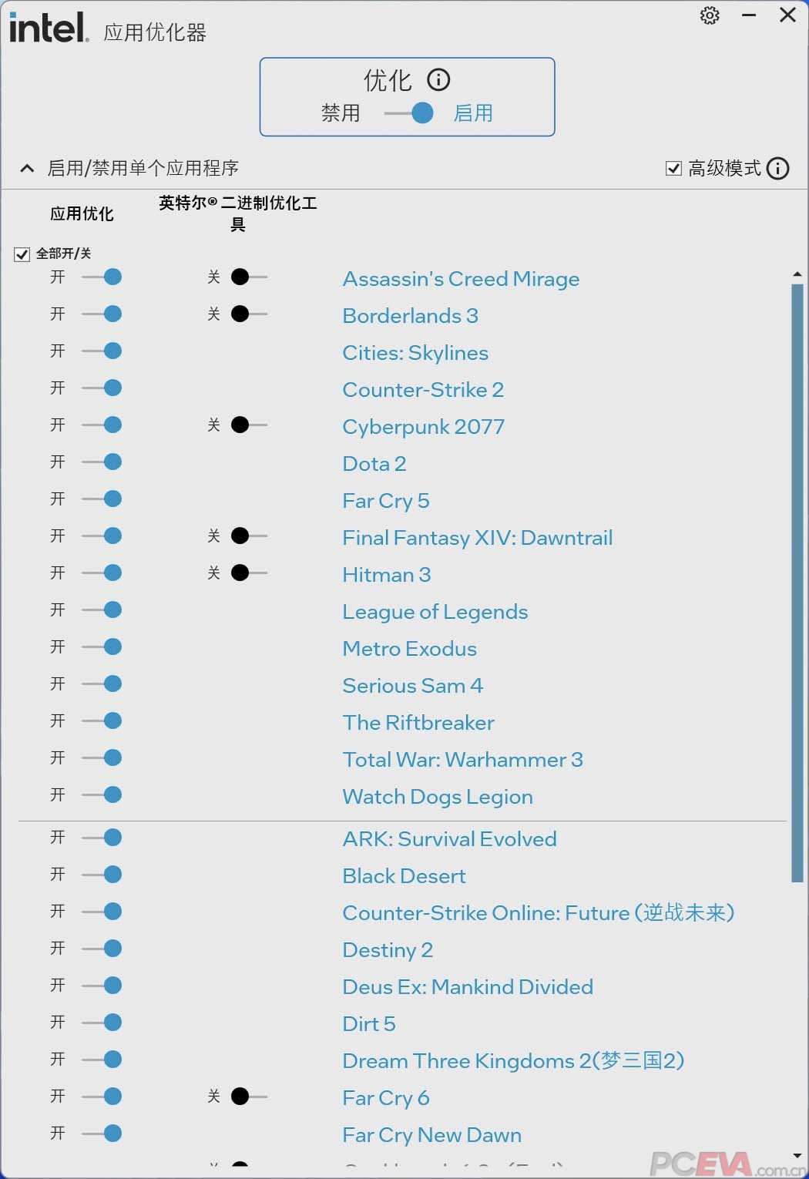Screen dimensions: 809x1179
Task: Enable binary optimization tool for Far Cry 6
Action: tap(249, 1096)
